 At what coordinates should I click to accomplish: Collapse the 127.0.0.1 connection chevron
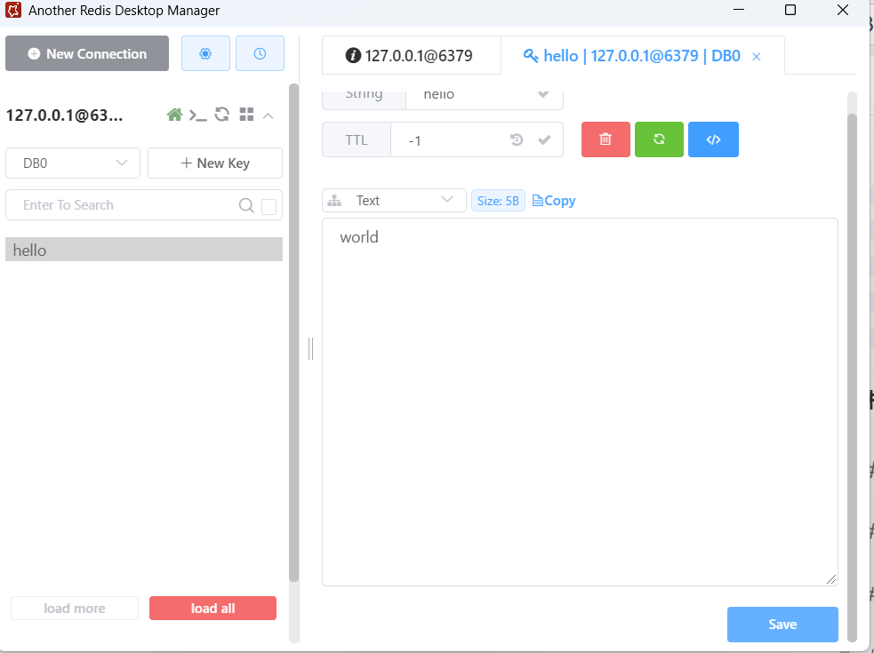pos(269,115)
